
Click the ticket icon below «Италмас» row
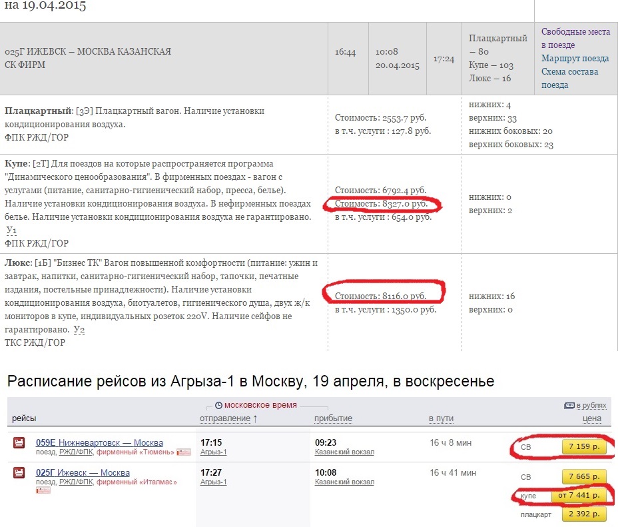point(43,490)
